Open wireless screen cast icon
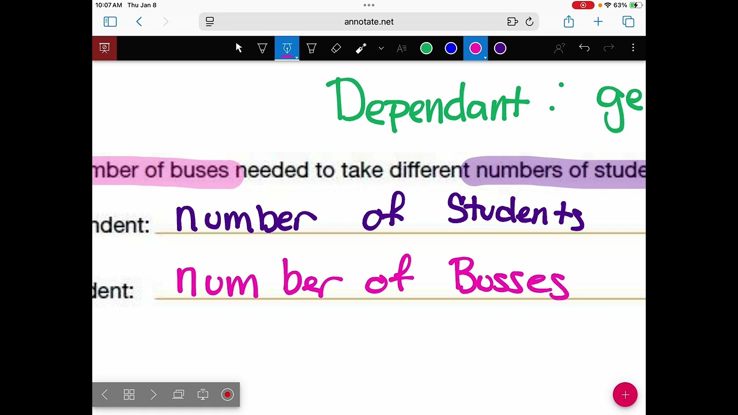The image size is (738, 415). (203, 395)
